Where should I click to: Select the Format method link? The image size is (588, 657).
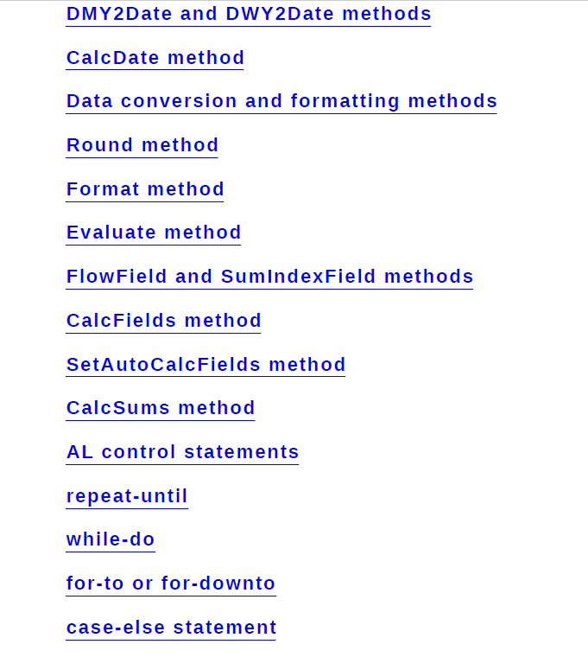pyautogui.click(x=145, y=189)
